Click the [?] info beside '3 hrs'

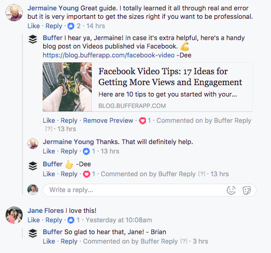pos(184,241)
